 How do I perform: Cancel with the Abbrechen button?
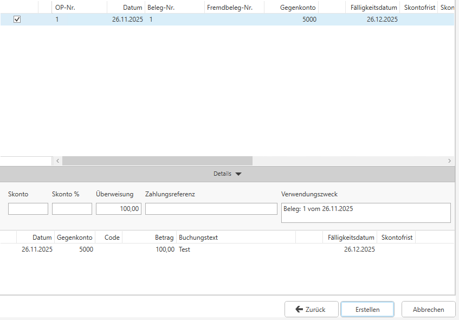[x=428, y=309]
